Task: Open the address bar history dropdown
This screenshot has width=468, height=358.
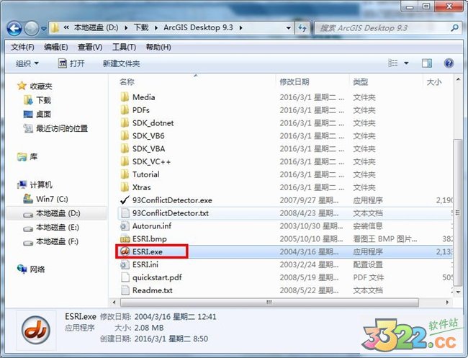Action: [x=288, y=28]
